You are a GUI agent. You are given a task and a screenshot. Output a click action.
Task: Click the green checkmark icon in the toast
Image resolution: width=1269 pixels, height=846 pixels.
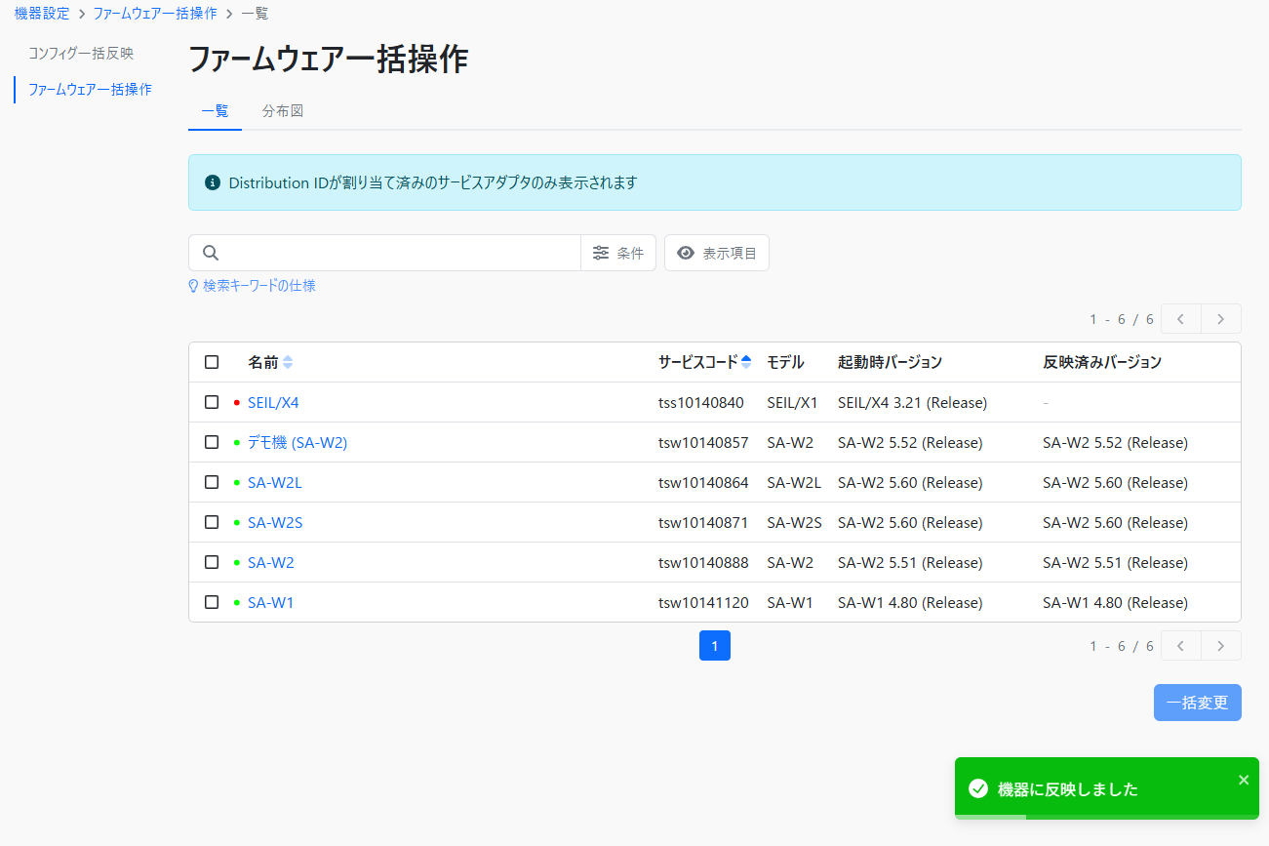[x=977, y=788]
